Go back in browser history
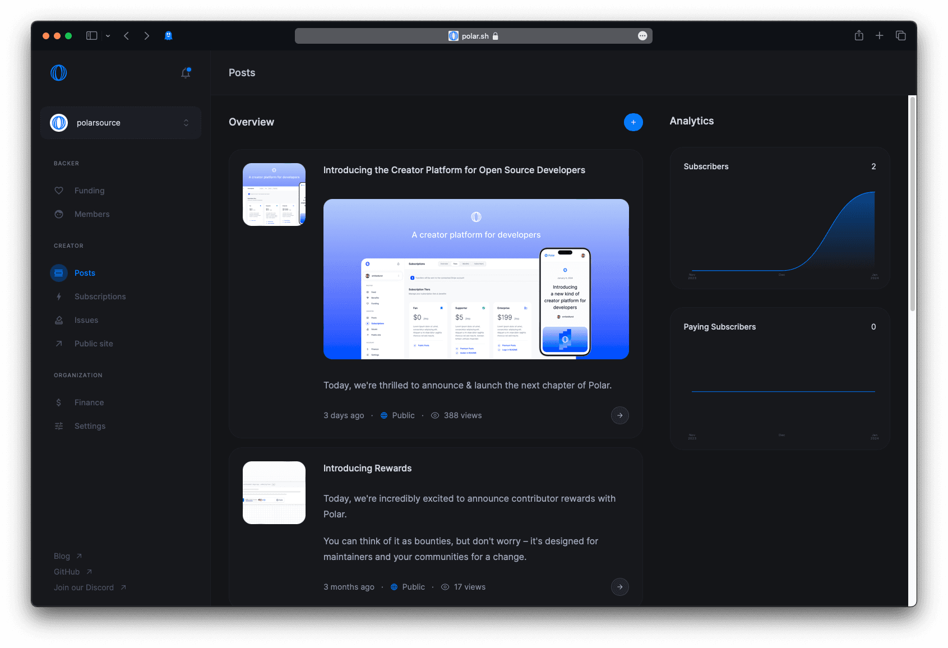This screenshot has height=648, width=948. pos(127,36)
